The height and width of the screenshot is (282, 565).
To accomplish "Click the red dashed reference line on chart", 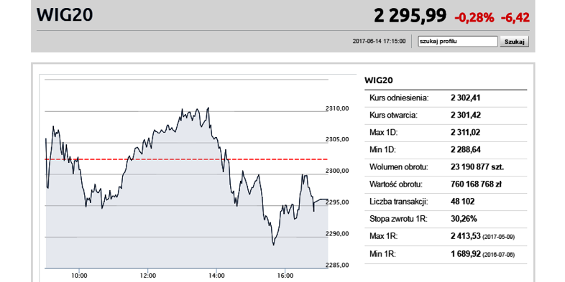I will coord(186,159).
